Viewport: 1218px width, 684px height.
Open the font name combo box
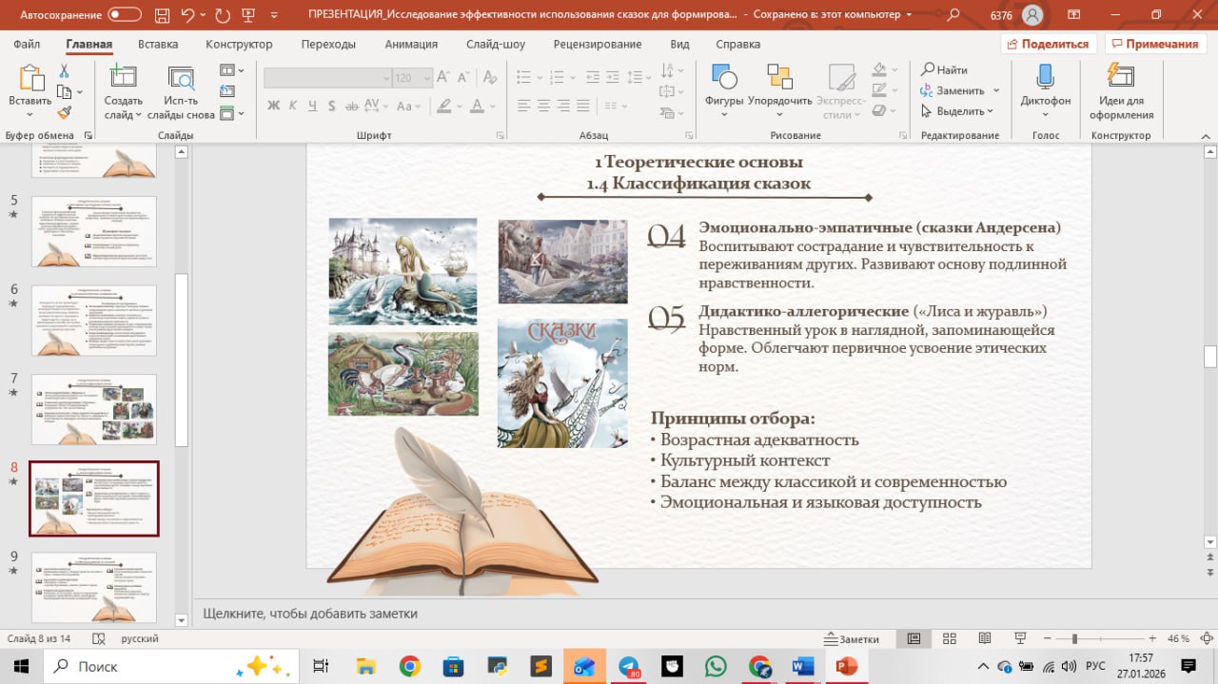(x=327, y=78)
